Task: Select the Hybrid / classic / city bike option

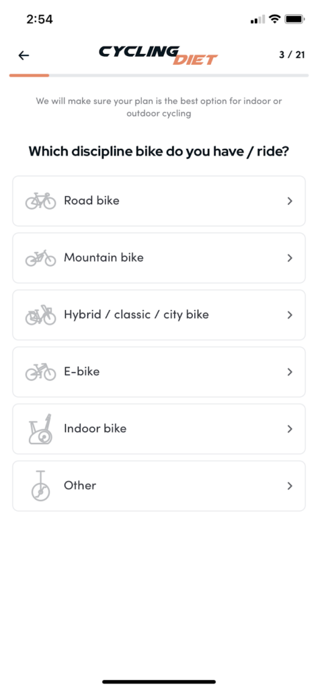Action: coord(159,315)
